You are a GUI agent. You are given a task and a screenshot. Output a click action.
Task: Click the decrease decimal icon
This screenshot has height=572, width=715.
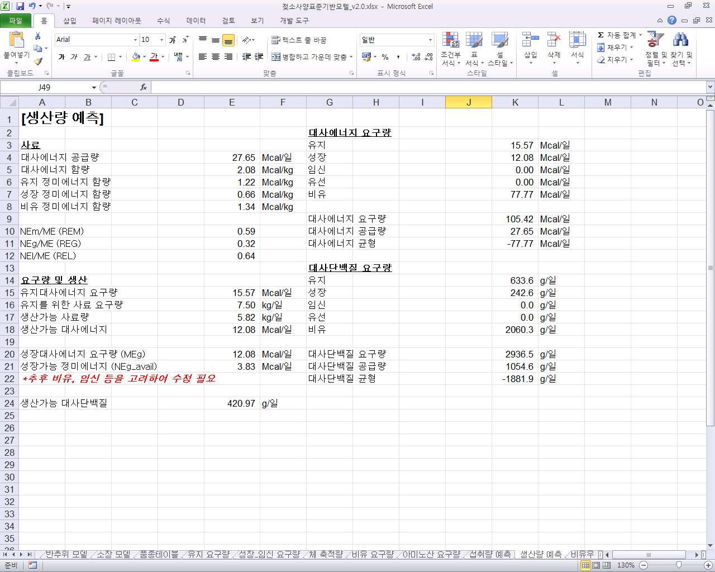click(428, 57)
